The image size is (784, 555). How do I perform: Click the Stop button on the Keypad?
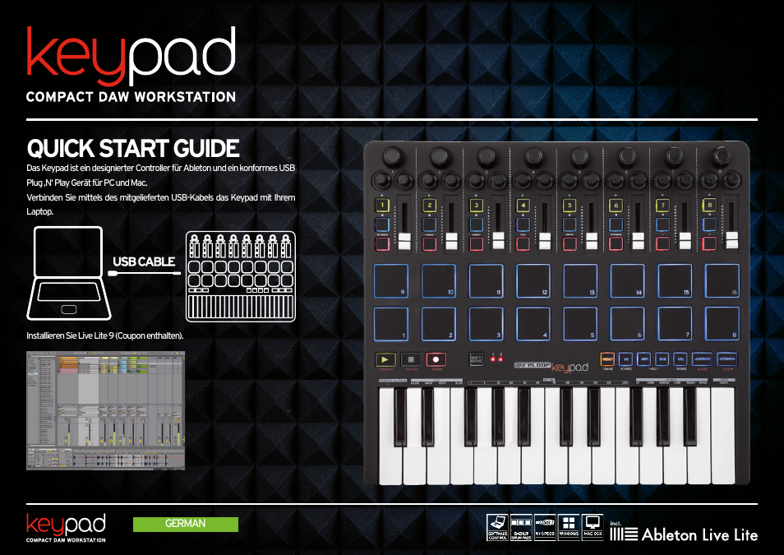411,359
